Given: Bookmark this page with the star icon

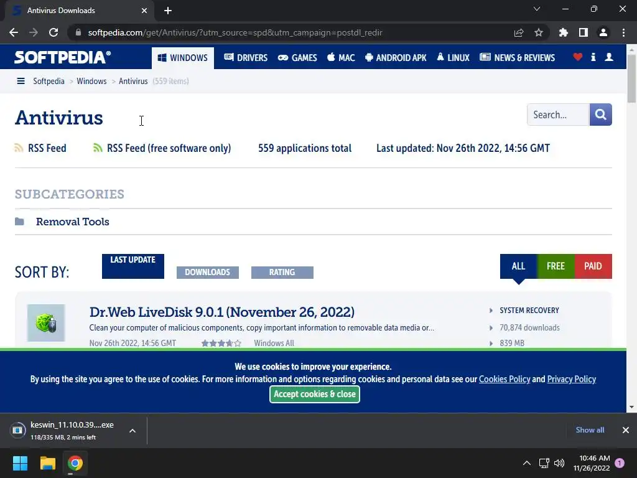Looking at the screenshot, I should click(539, 32).
